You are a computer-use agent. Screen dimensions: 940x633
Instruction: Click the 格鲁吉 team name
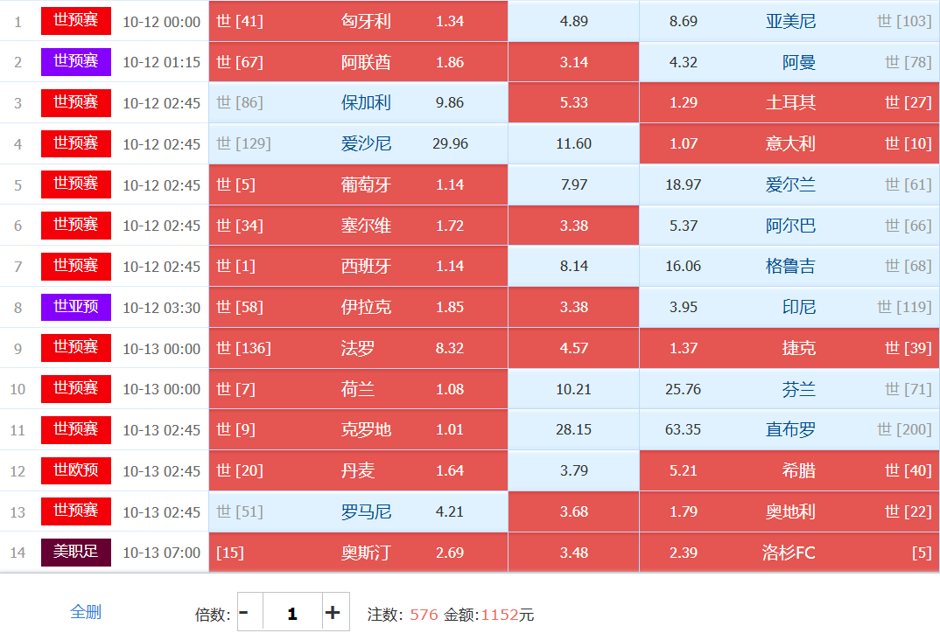(790, 267)
